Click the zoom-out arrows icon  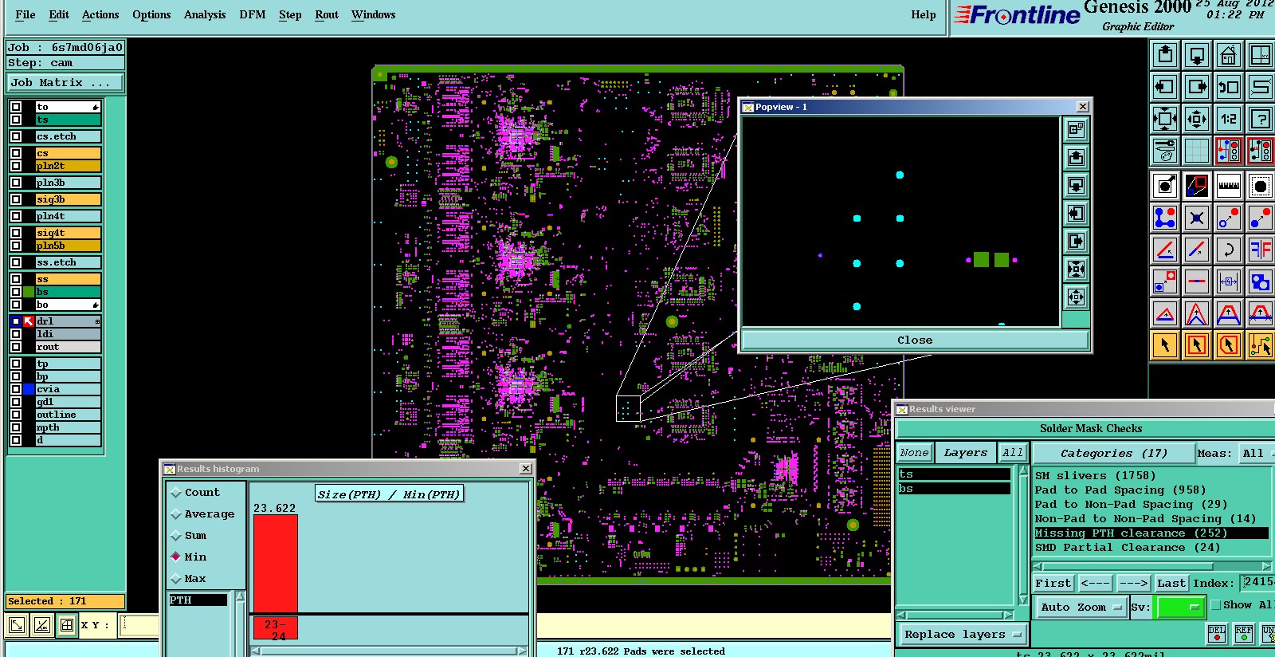[1197, 120]
